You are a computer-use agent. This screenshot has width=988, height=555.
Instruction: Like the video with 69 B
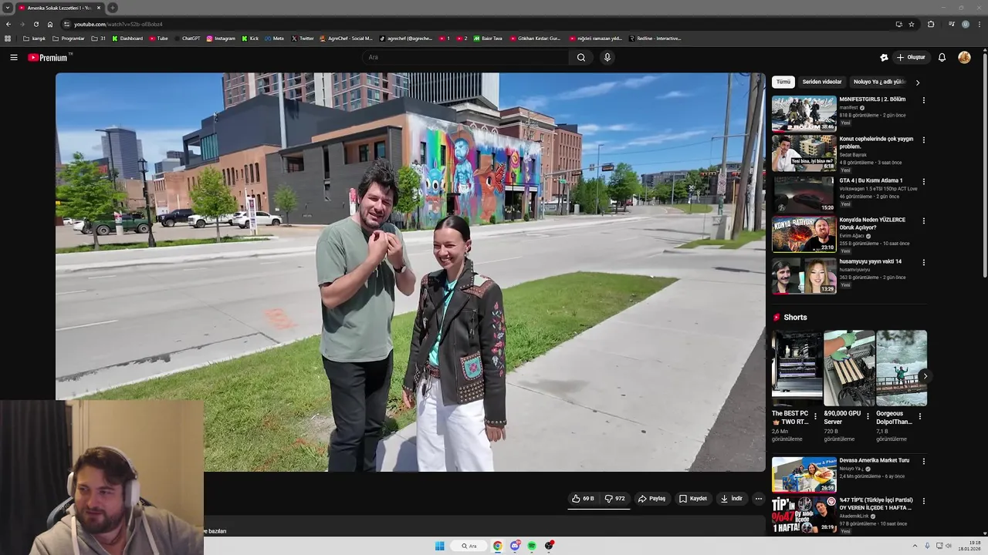583,499
